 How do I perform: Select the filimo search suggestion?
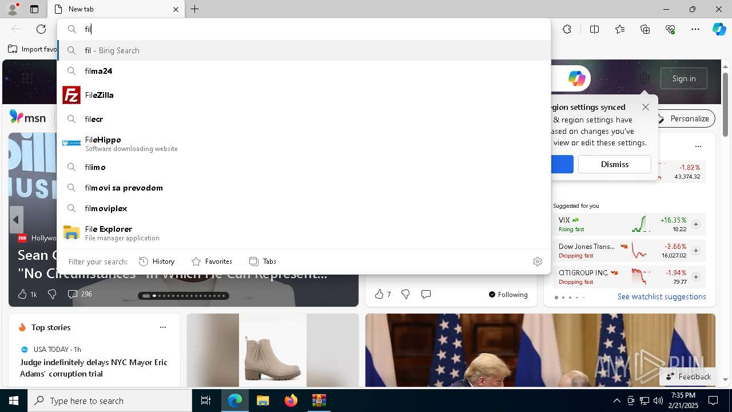click(x=304, y=167)
